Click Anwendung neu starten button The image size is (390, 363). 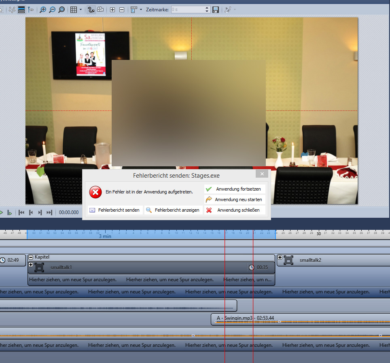click(235, 200)
